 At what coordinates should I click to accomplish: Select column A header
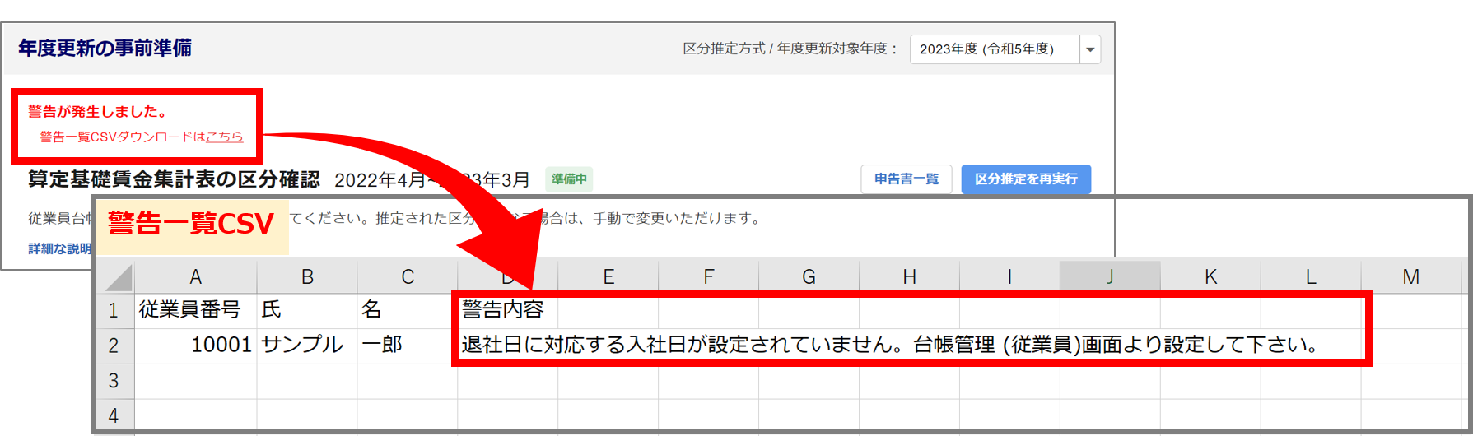[x=195, y=277]
